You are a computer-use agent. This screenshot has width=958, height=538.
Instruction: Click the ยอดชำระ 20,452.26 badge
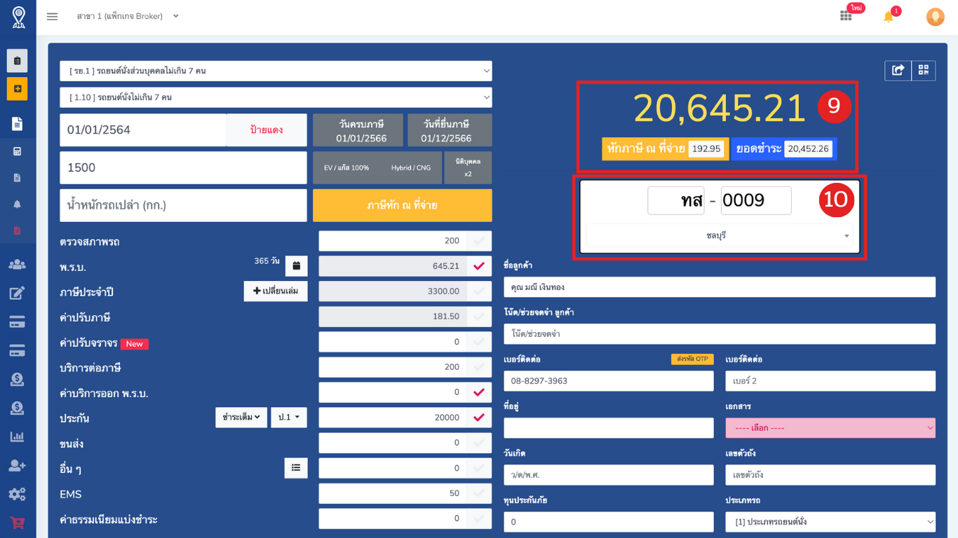784,149
